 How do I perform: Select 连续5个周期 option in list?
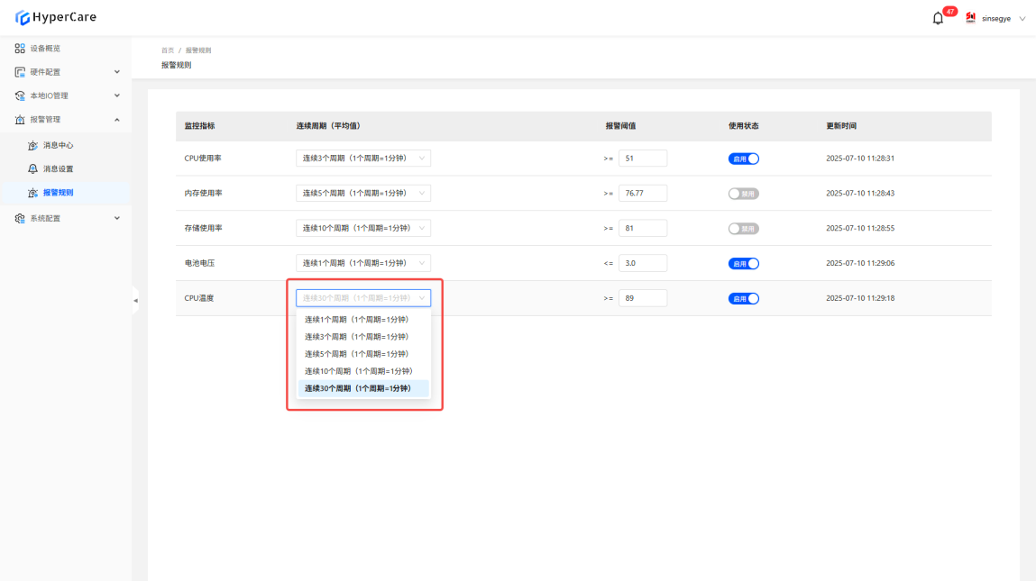click(363, 354)
